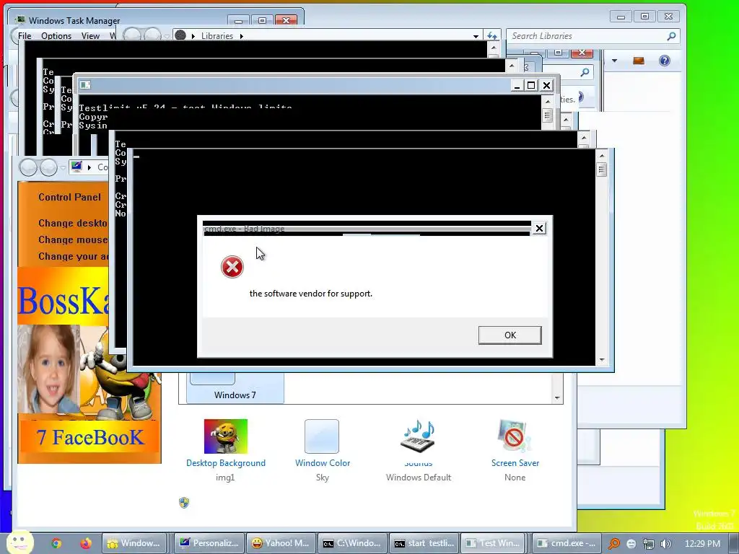Open the help icon in Libraries window
The width and height of the screenshot is (739, 554).
(665, 61)
